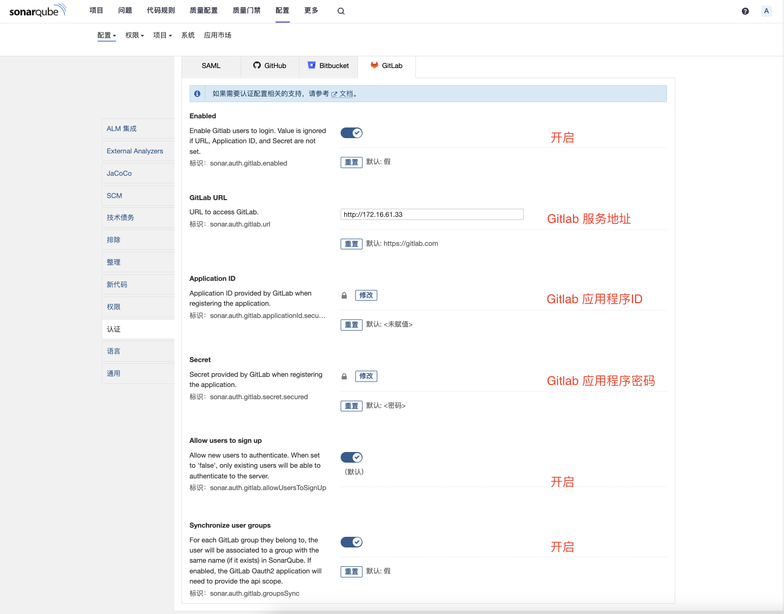Select the GitLab tab

387,66
